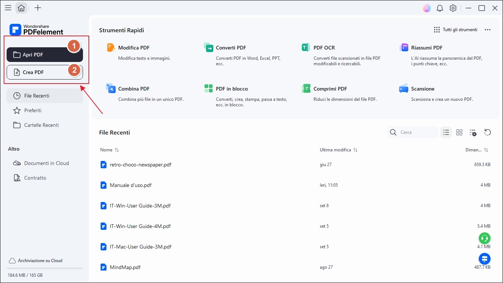The image size is (503, 283).
Task: Click the PDF icon beside MindMap.pdf
Action: tap(104, 267)
